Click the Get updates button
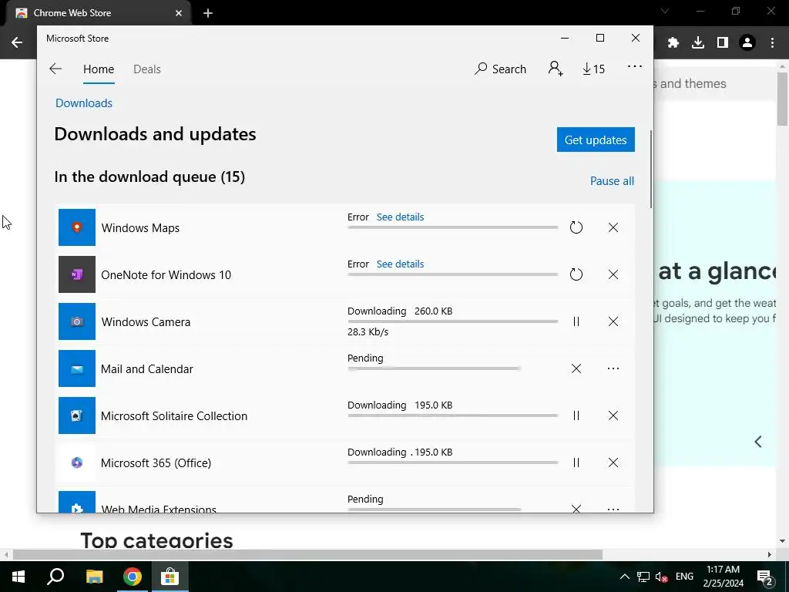 [596, 140]
